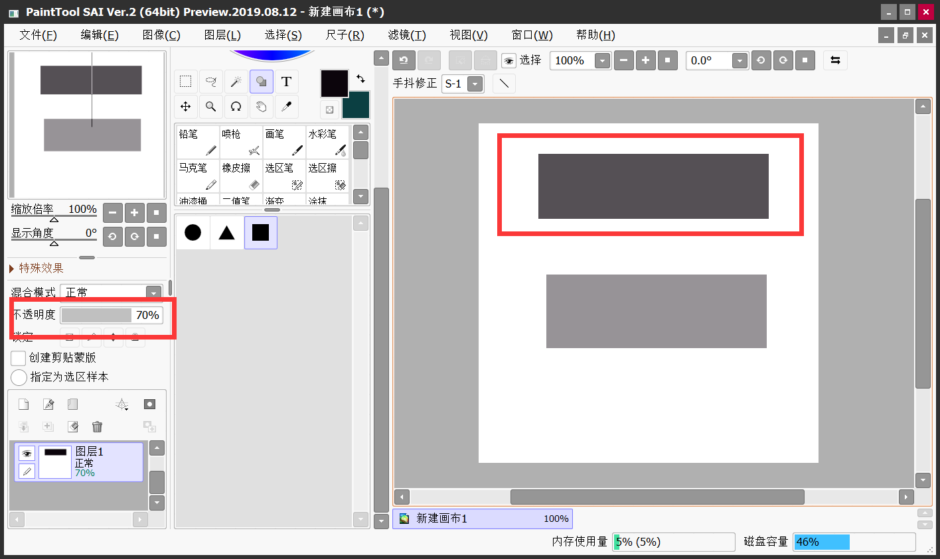Reset canvas rotation in the toolbar
Screen dimensions: 940x559
pyautogui.click(x=805, y=60)
